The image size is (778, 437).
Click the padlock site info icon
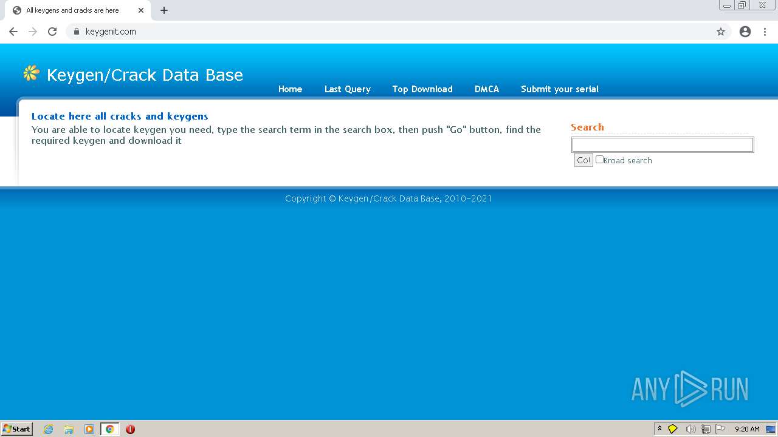(x=76, y=32)
